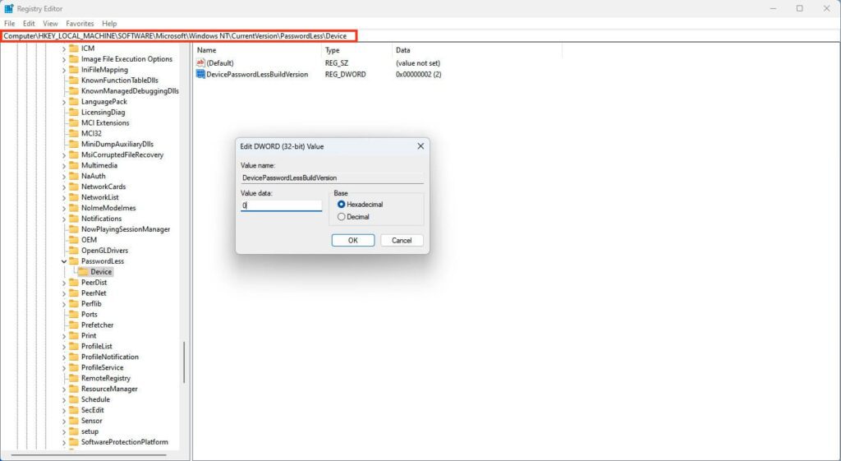Screen dimensions: 841x461
Task: Close the Edit DWORD dialog with X
Action: [x=420, y=146]
